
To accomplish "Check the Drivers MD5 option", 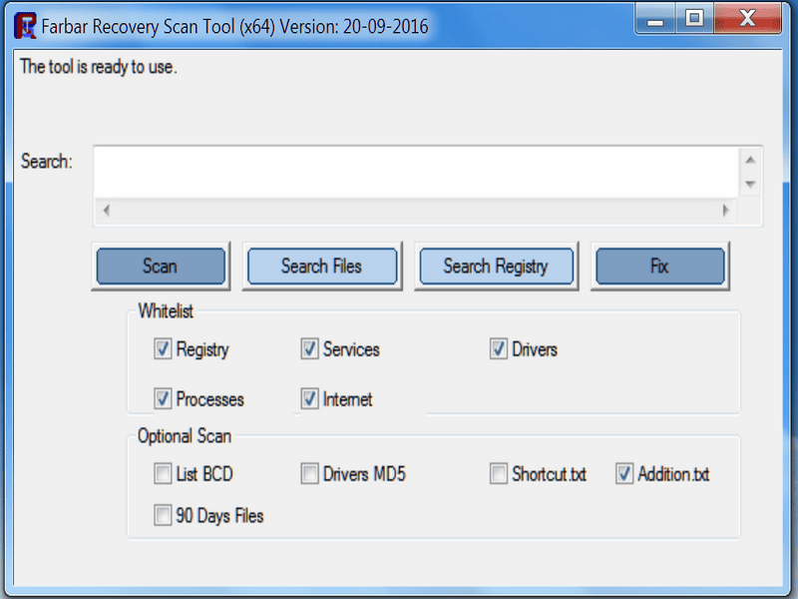I will point(309,473).
